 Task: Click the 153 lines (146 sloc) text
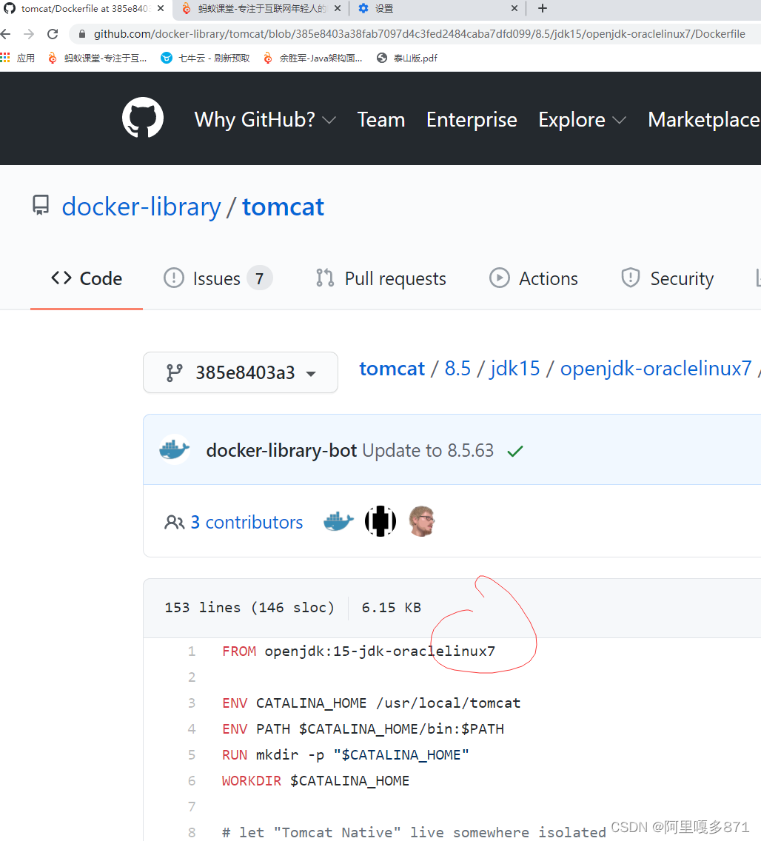249,608
